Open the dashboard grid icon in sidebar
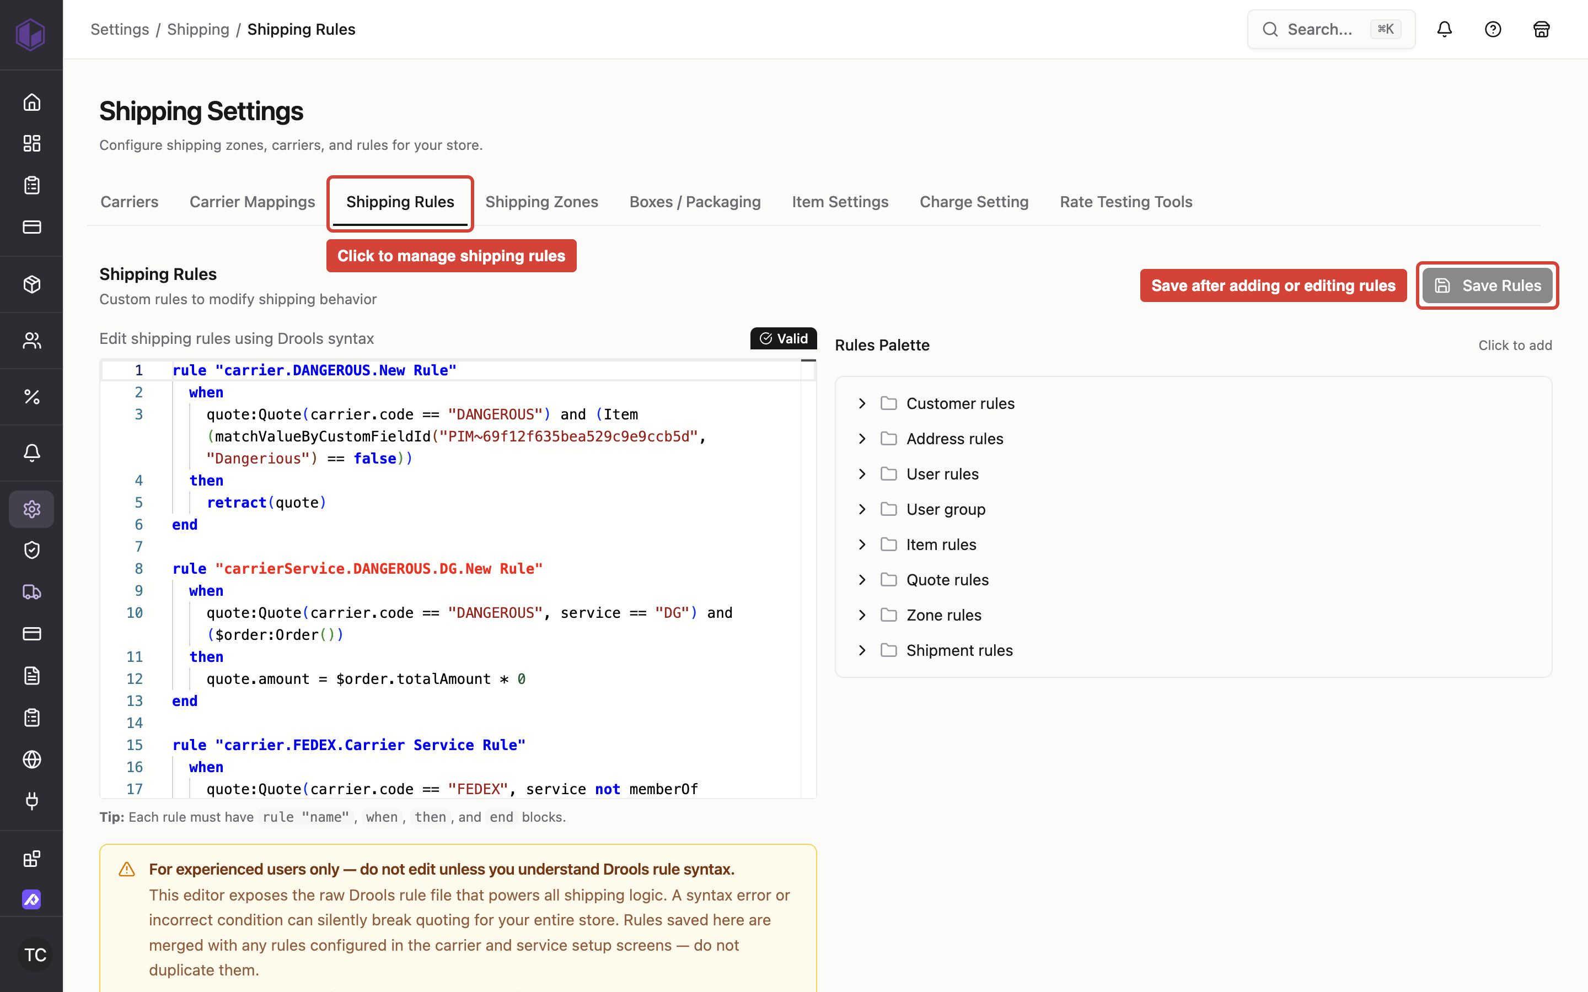This screenshot has width=1588, height=992. (x=31, y=144)
